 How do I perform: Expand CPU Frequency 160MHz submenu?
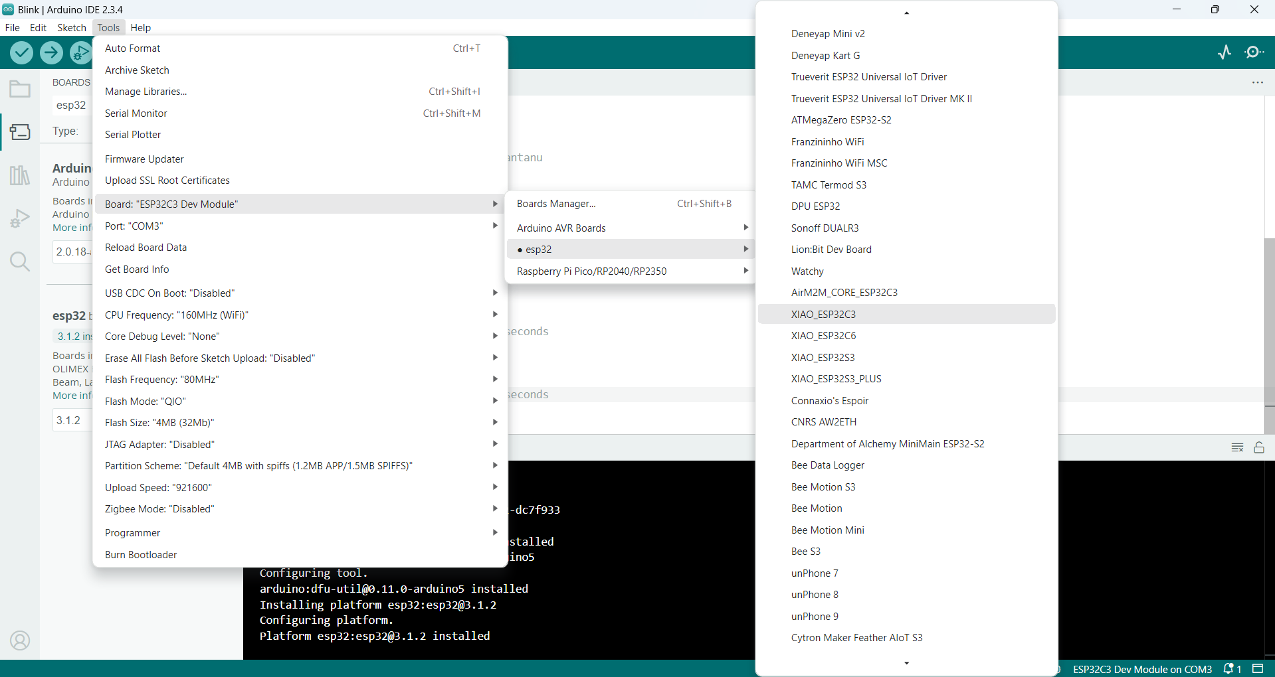300,315
